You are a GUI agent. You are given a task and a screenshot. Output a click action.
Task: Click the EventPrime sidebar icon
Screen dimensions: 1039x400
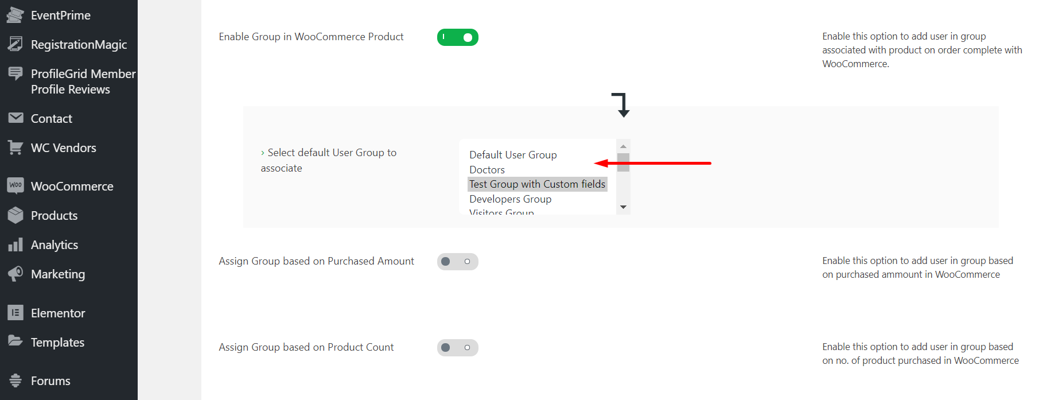click(x=15, y=15)
